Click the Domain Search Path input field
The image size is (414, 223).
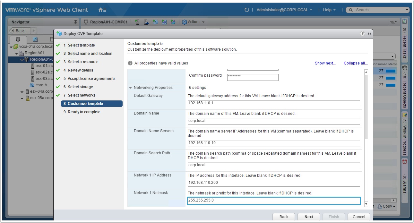point(274,165)
